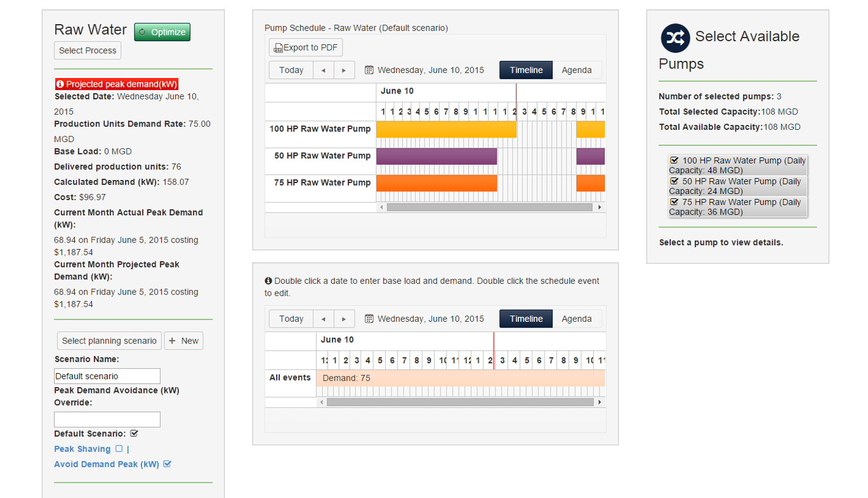The height and width of the screenshot is (498, 868).
Task: Switch Pump Schedule to Agenda view
Action: (576, 70)
